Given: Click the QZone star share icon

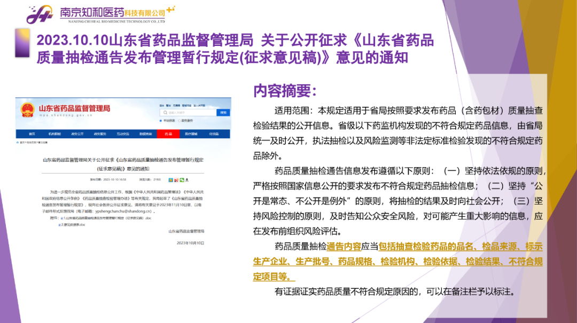Looking at the screenshot, I should 170,180.
